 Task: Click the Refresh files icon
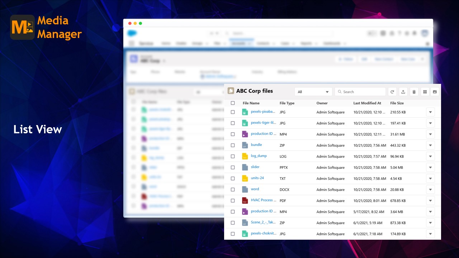(x=392, y=92)
